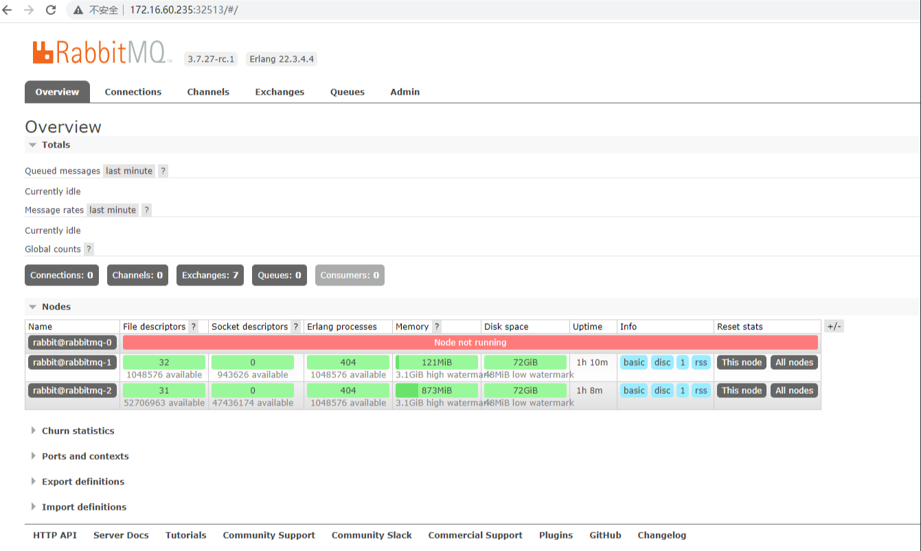Click help icon next to Queued messages

coord(163,171)
